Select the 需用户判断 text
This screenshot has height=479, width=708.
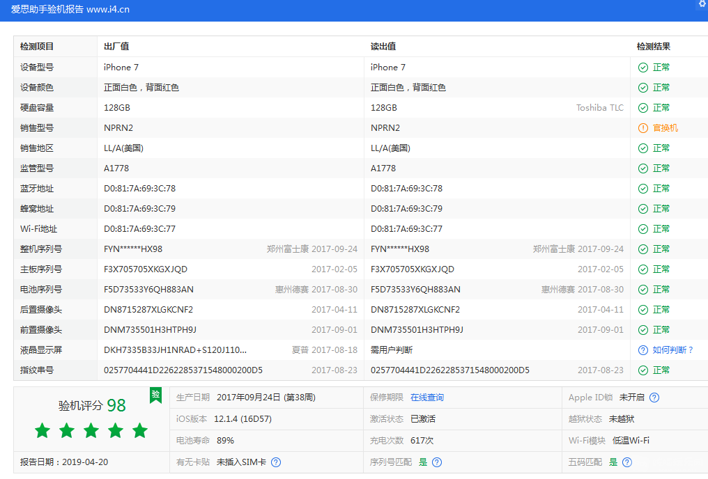392,350
